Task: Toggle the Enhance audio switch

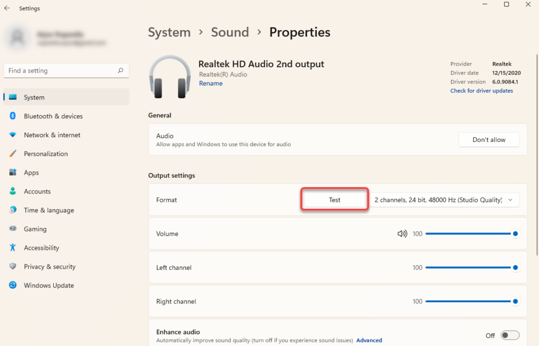Action: (510, 335)
